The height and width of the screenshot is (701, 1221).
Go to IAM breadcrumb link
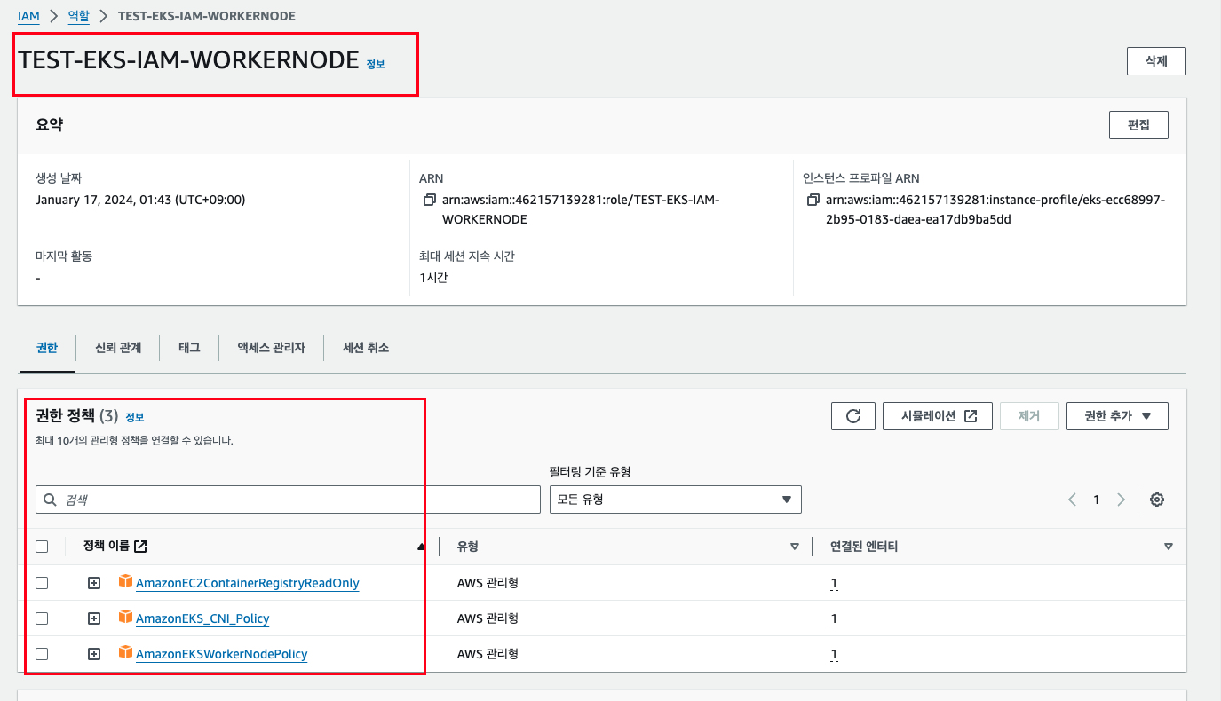click(28, 16)
